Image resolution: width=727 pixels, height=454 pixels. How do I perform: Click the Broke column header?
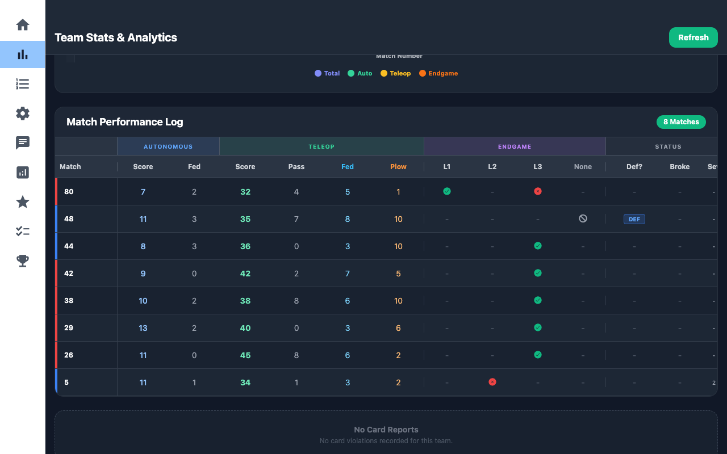click(680, 167)
